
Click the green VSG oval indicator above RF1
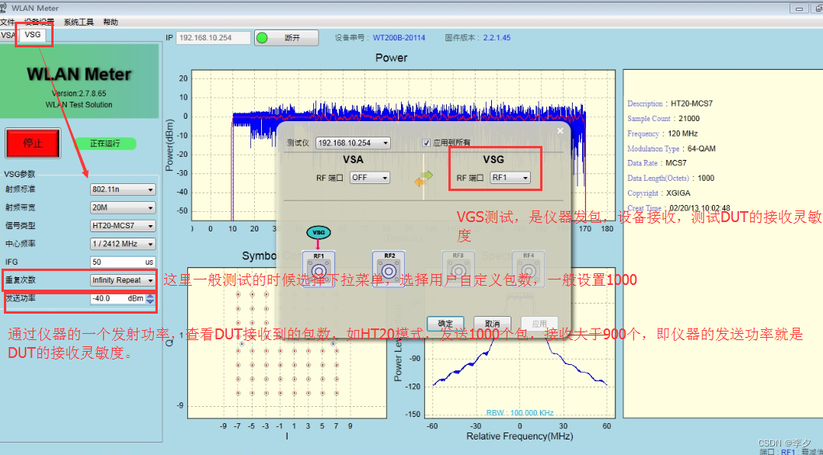coord(317,231)
